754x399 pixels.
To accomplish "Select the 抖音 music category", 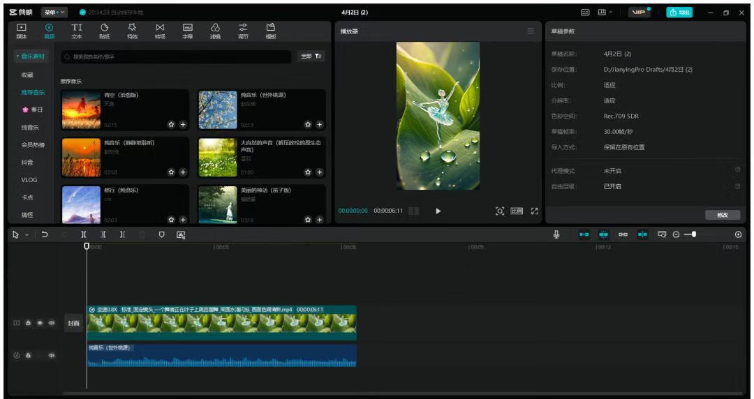I will [x=27, y=163].
